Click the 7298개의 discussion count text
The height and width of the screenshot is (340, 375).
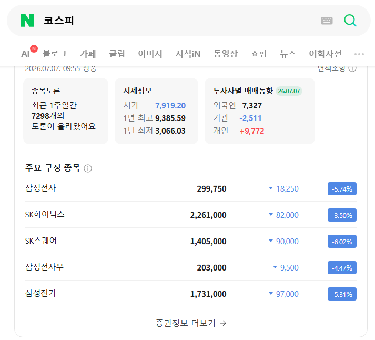[x=48, y=116]
